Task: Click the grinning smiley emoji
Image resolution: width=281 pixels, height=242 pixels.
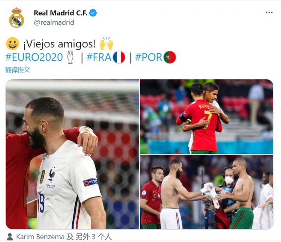Action: pos(12,44)
